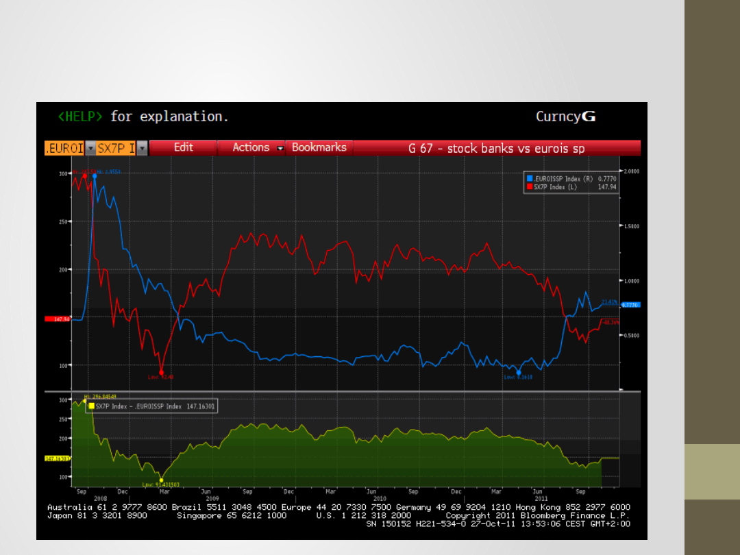The image size is (740, 555).
Task: Click the yellow low marker in spread panel
Action: coord(161,480)
